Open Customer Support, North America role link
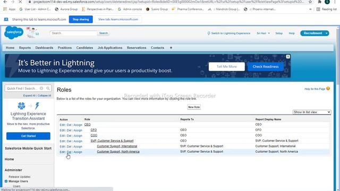The height and width of the screenshot is (191, 340). (118, 152)
